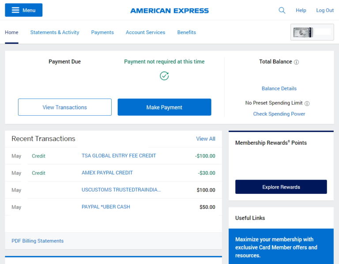Click Total Balance info icon
Screen dimensions: 339x264
[x=297, y=62]
